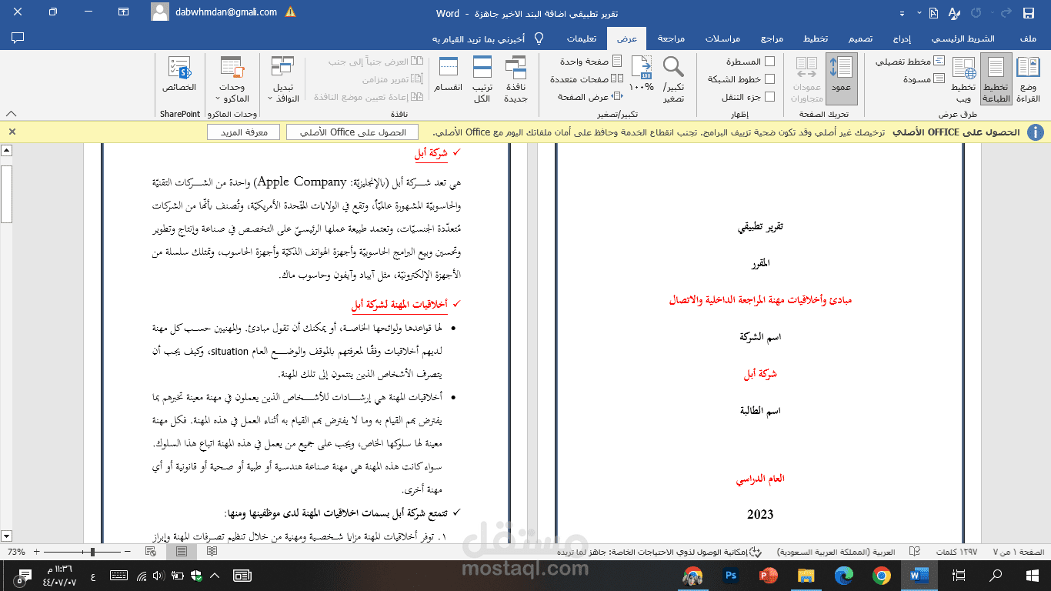Enable Navigation Pane checkbox (جزء التنقل)
1051x591 pixels.
pyautogui.click(x=769, y=97)
